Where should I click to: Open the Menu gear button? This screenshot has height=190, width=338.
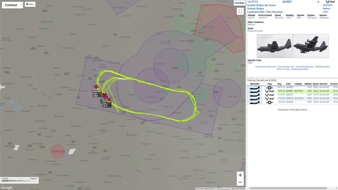pyautogui.click(x=30, y=4)
